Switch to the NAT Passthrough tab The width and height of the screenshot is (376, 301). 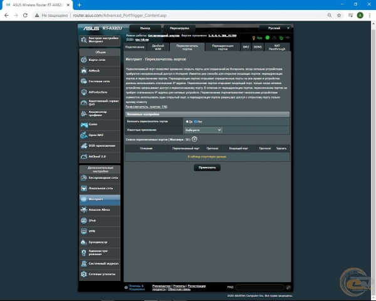(277, 47)
